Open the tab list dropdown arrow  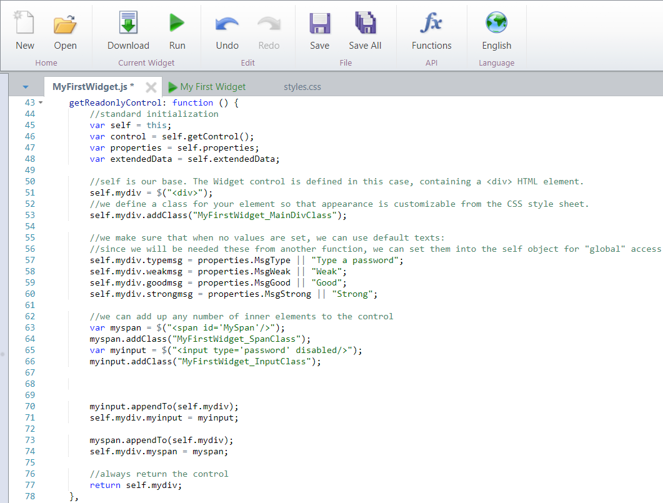tap(26, 87)
